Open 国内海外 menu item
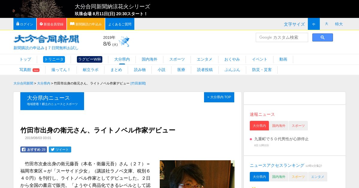Screen dimensions: 359x188 pyautogui.click(x=150, y=59)
